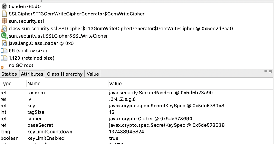Click the green superclass icon for SSLCipher$SSLWriteCipher

(4, 36)
